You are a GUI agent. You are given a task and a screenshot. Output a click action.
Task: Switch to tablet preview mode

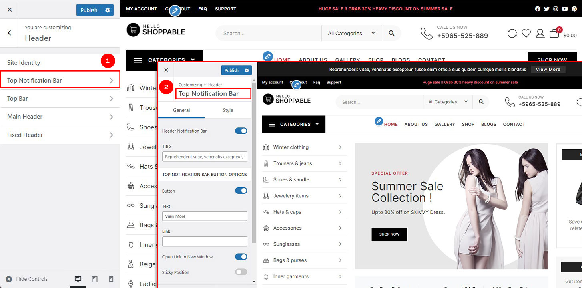[95, 279]
